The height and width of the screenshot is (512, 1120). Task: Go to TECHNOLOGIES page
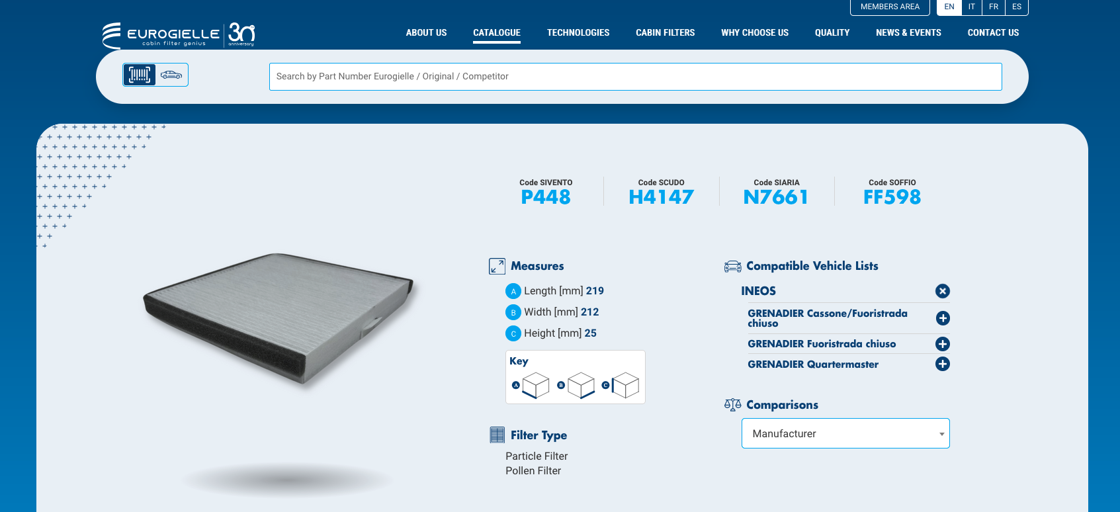coord(578,32)
